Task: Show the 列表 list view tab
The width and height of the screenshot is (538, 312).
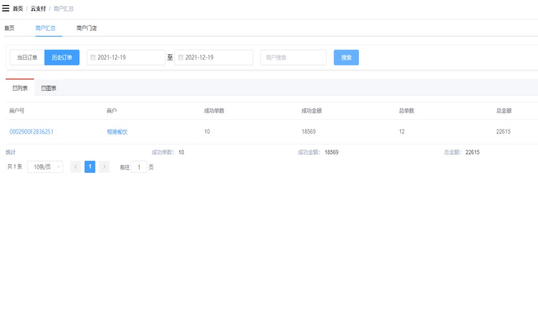Action: [x=20, y=88]
